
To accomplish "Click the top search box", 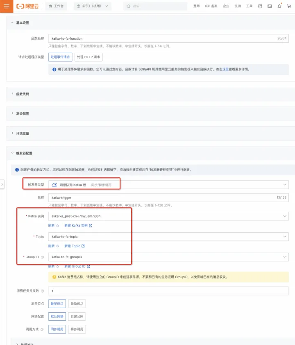I will [155, 6].
